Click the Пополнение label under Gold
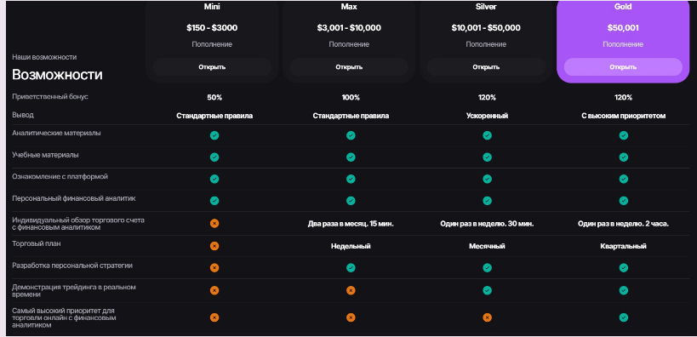 (x=623, y=44)
